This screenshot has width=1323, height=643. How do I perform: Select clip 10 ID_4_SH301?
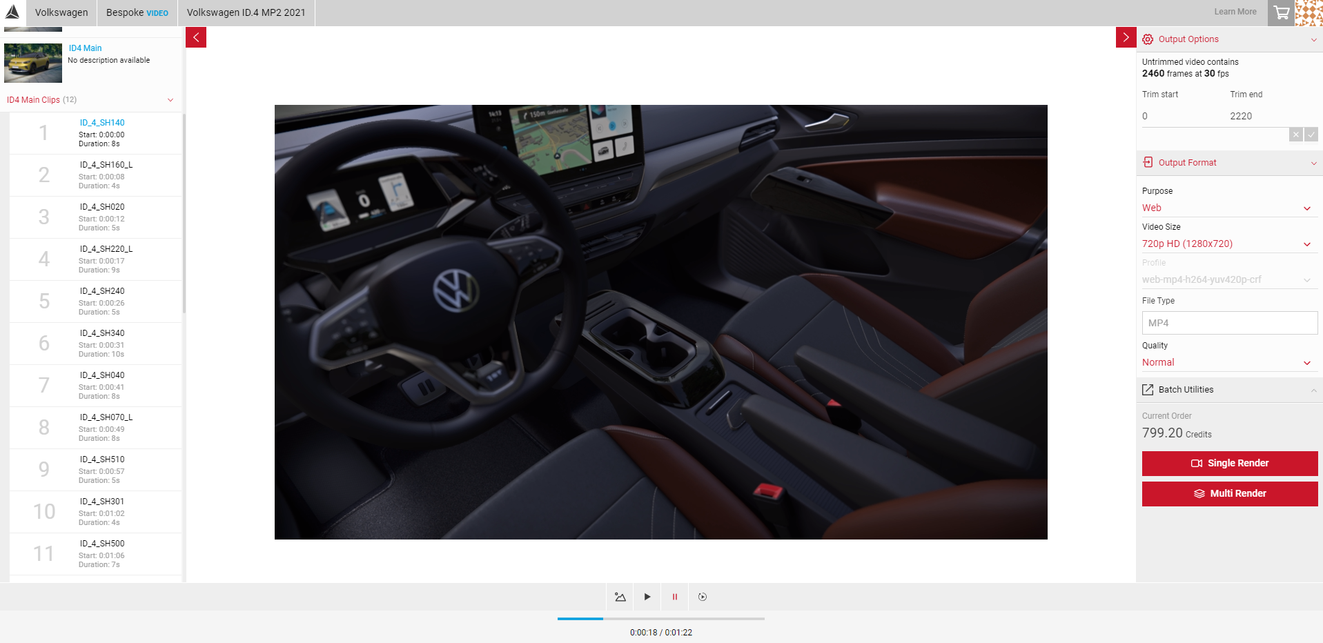click(95, 512)
